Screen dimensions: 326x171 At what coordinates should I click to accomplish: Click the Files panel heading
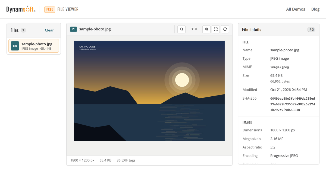pos(15,30)
